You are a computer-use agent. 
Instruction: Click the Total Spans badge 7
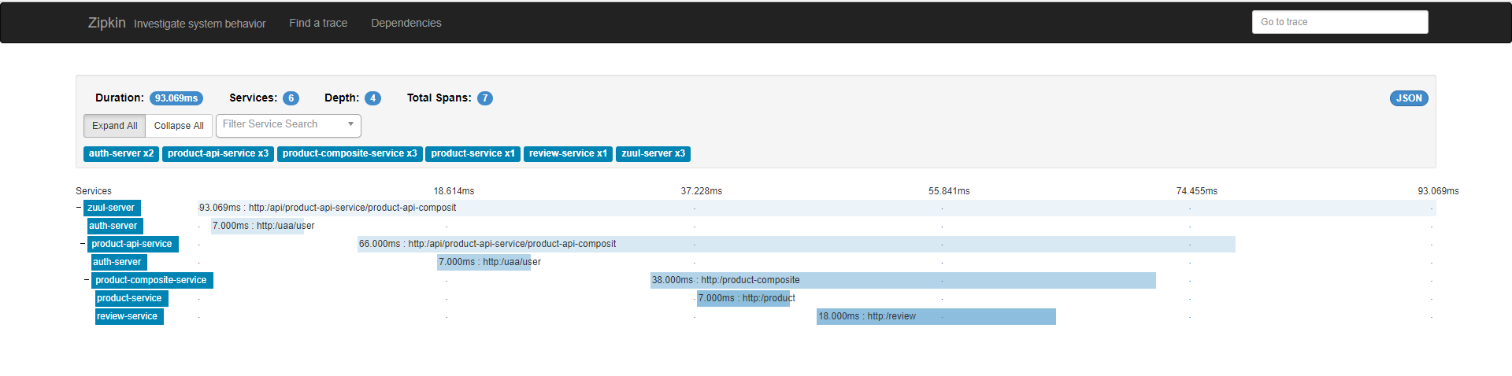coord(485,98)
